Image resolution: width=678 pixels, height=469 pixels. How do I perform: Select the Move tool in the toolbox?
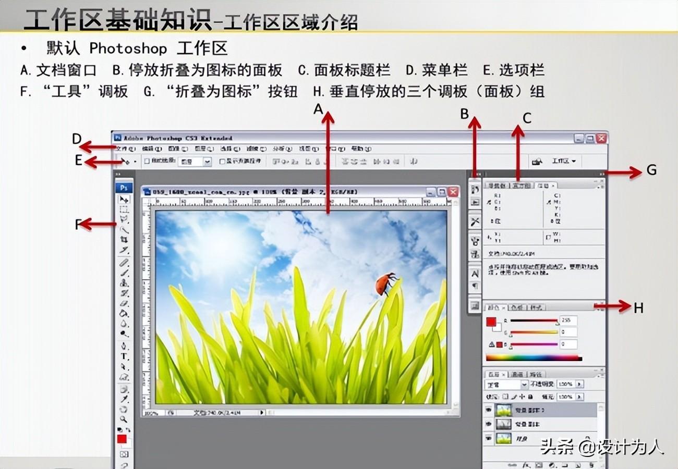click(124, 200)
